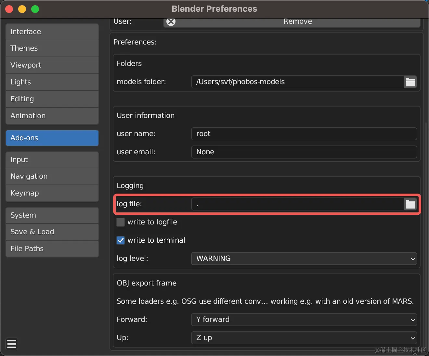Click the Remove button next to User

pos(297,21)
